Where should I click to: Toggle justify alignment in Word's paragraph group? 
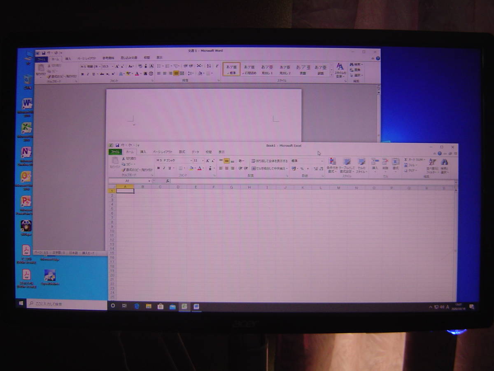[176, 73]
